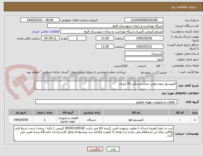
Task: Click the goods group field قطعات و تجهیزات تهویه مطبوع
Action: coord(106,102)
